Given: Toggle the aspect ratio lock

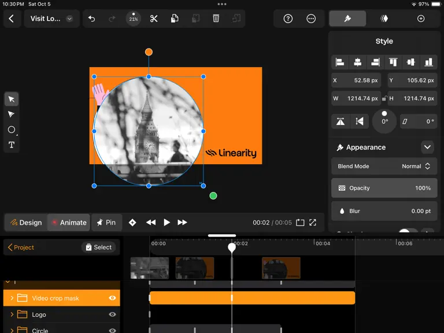Looking at the screenshot, I should (x=384, y=98).
